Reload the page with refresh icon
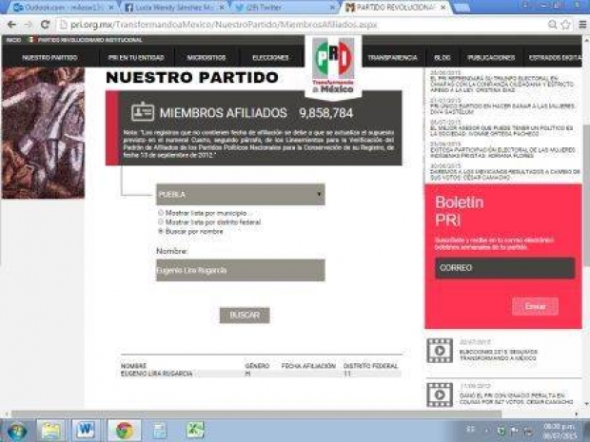Viewport: 590px width, 442px height. pyautogui.click(x=45, y=25)
